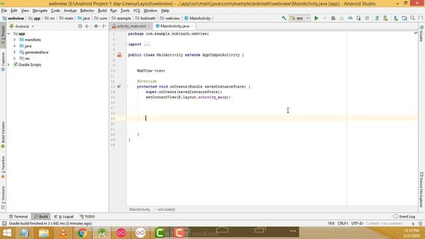Open the Refactor menu
The image size is (425, 239).
87,11
